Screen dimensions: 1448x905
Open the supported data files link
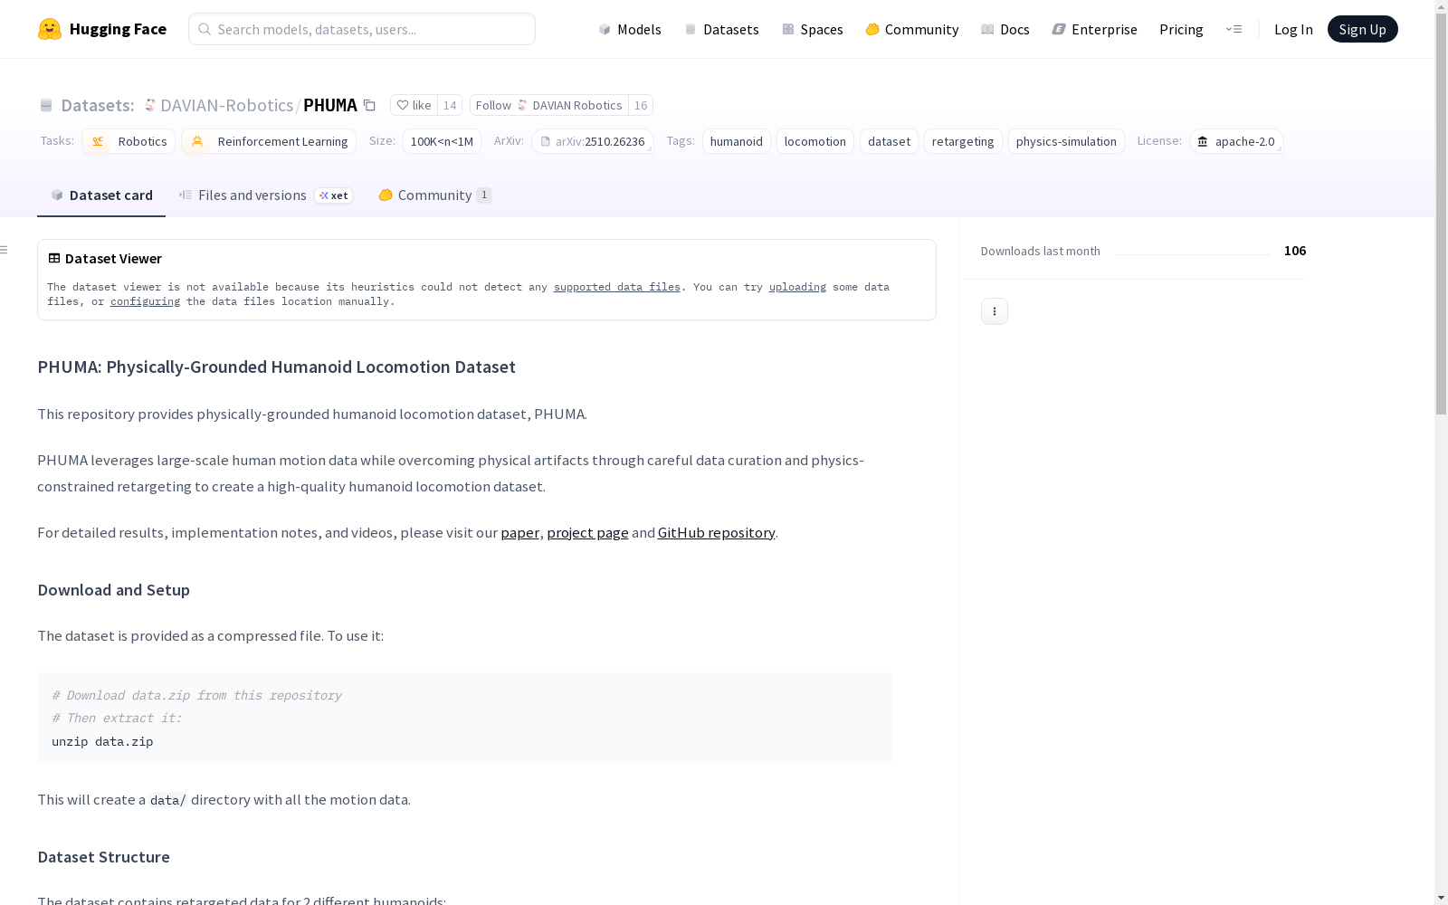coord(617,287)
